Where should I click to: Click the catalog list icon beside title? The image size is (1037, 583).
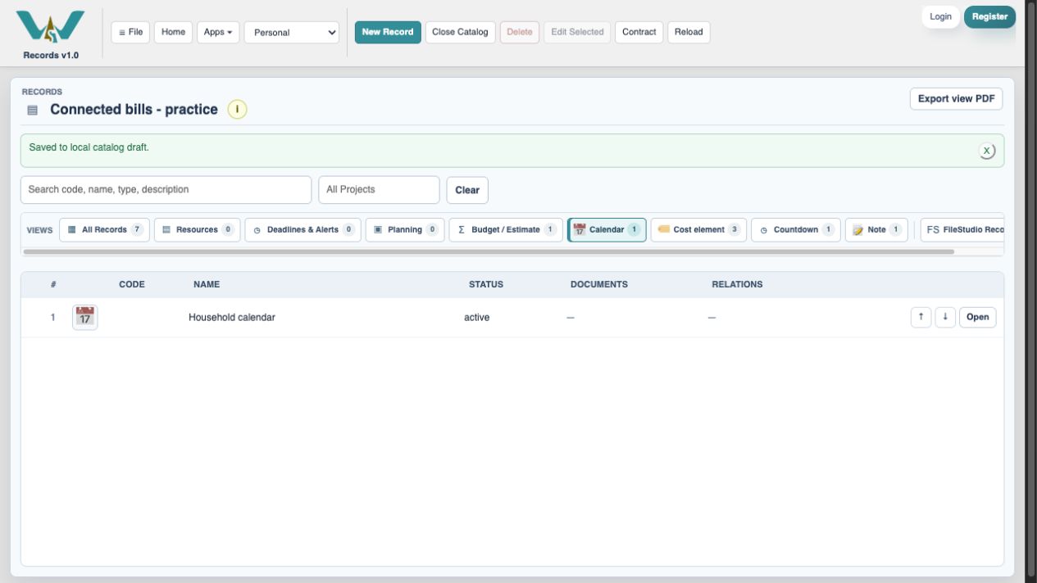tap(32, 111)
